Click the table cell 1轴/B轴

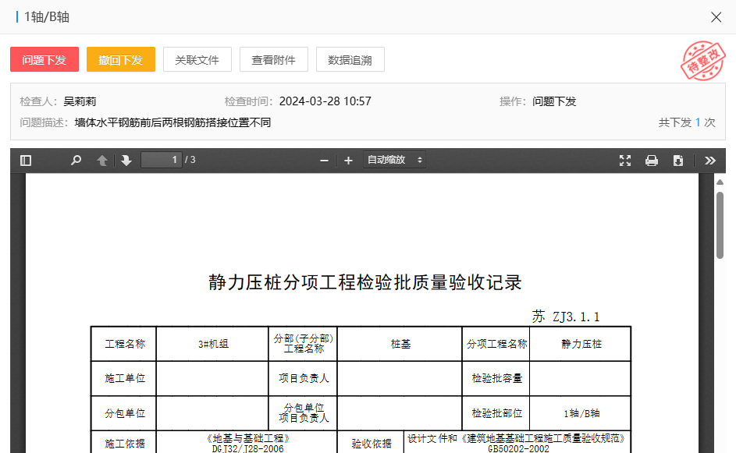(x=581, y=413)
